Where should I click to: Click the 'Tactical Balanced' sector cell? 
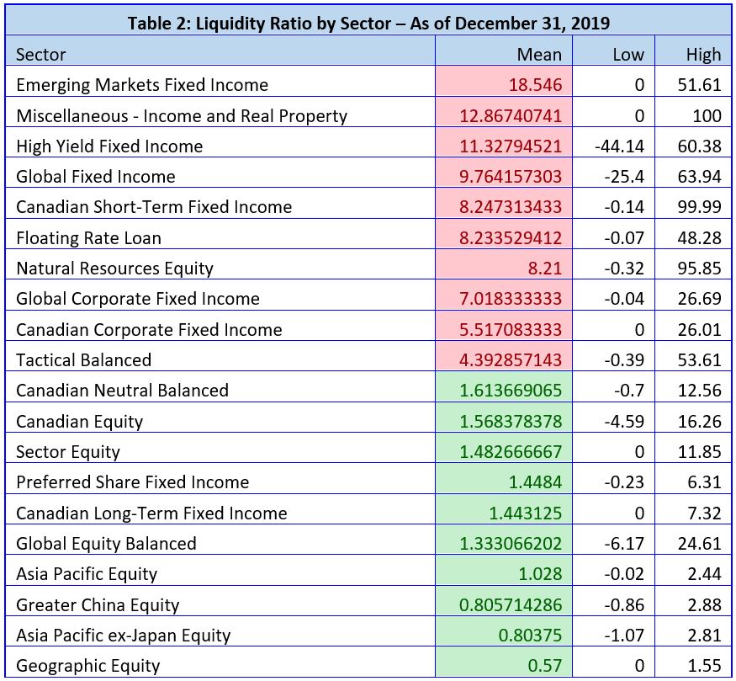(x=84, y=360)
